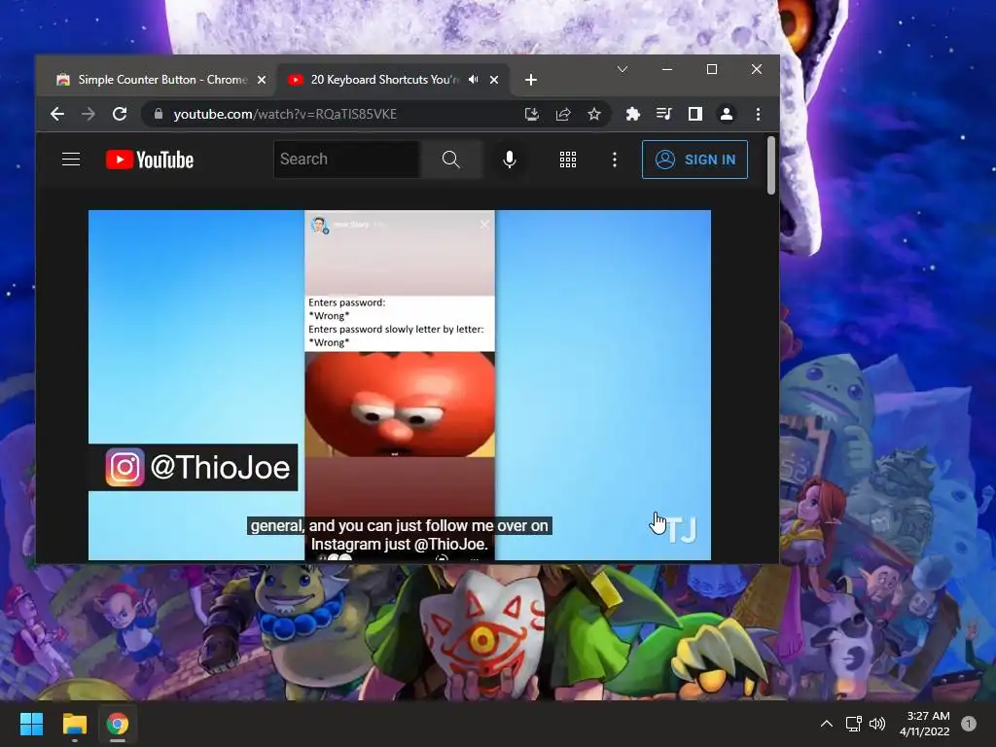Click the SIGN IN button
This screenshot has height=747, width=996.
click(694, 160)
